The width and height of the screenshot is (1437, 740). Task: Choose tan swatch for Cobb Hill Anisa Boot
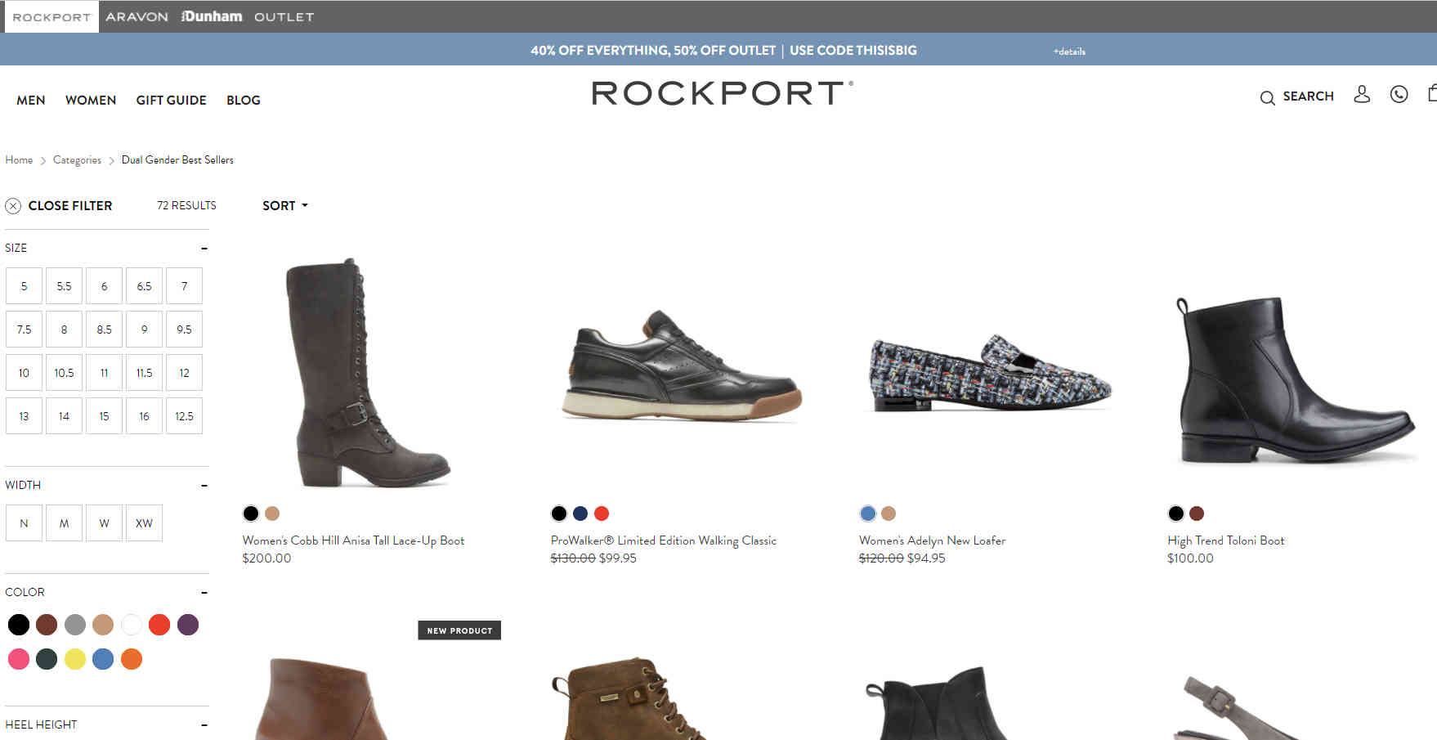click(272, 514)
